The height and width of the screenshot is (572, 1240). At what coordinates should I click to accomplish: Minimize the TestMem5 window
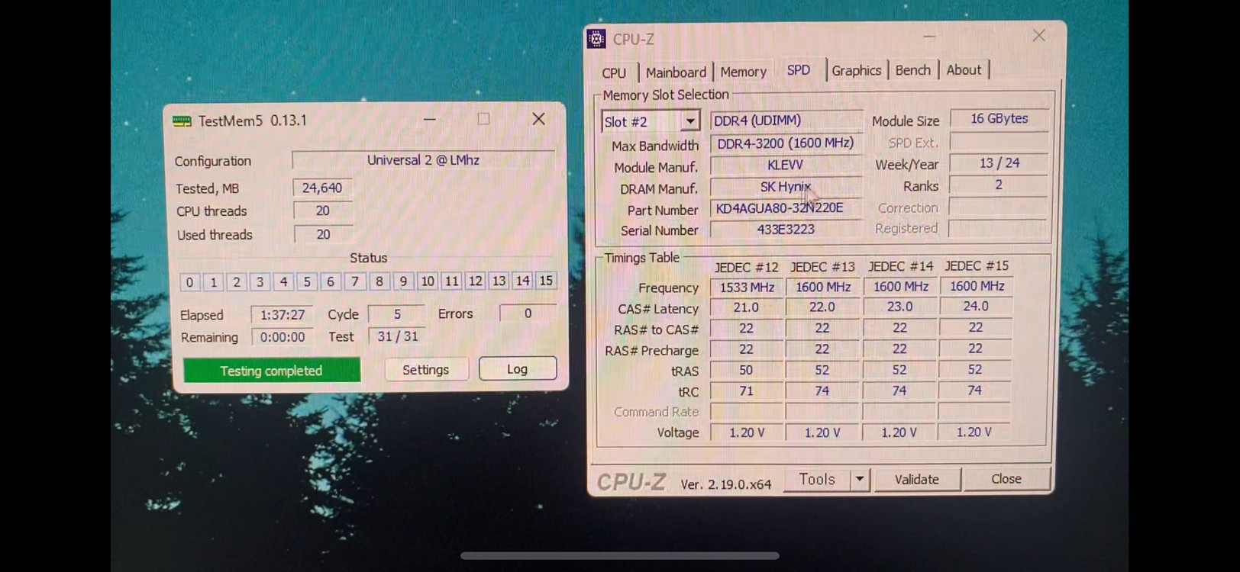(430, 120)
